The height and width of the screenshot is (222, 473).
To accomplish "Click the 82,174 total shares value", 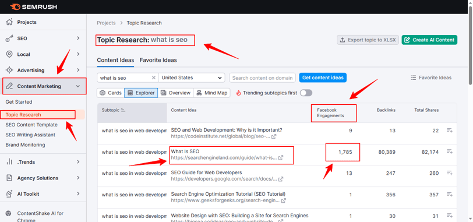I will [x=430, y=152].
